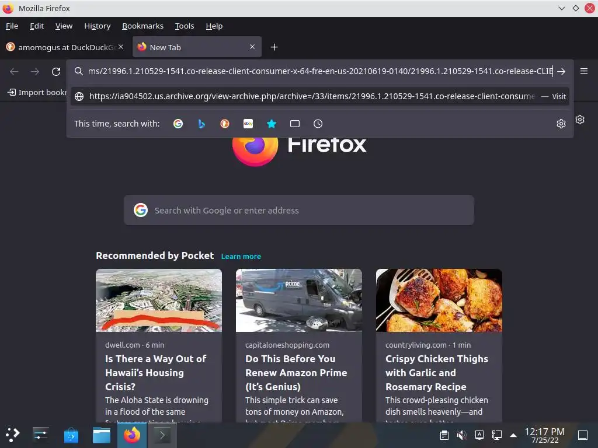Close the amomogus DuckDuckGo tab
Image resolution: width=598 pixels, height=448 pixels.
121,47
